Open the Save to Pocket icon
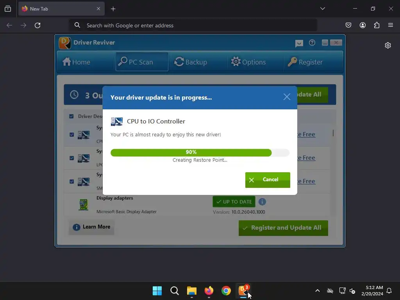This screenshot has width=400, height=300. coord(348,25)
